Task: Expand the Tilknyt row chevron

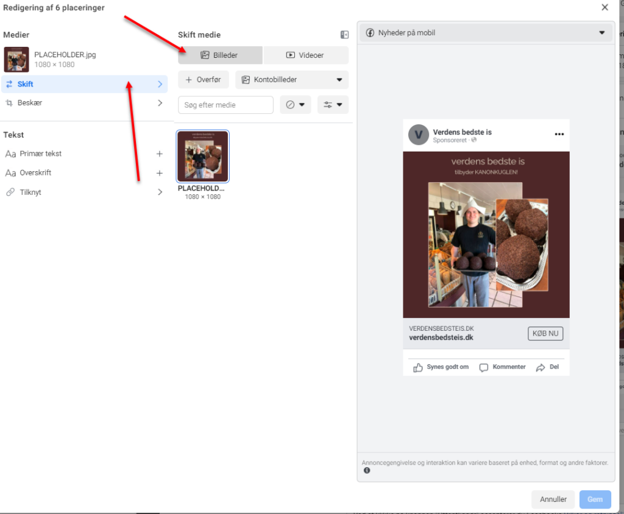Action: point(160,192)
